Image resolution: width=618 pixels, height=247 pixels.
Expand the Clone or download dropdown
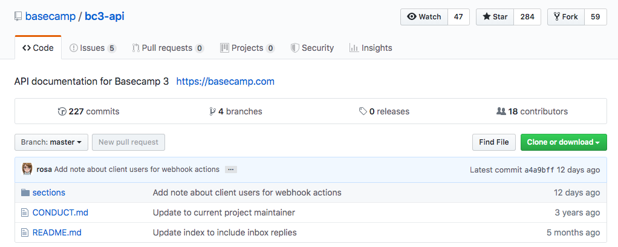pos(564,142)
